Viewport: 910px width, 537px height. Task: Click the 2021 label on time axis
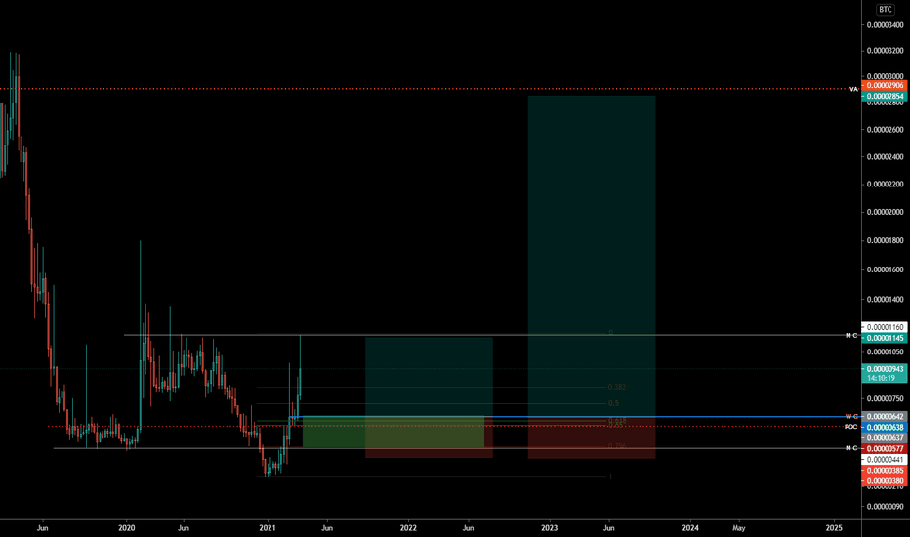(x=268, y=528)
